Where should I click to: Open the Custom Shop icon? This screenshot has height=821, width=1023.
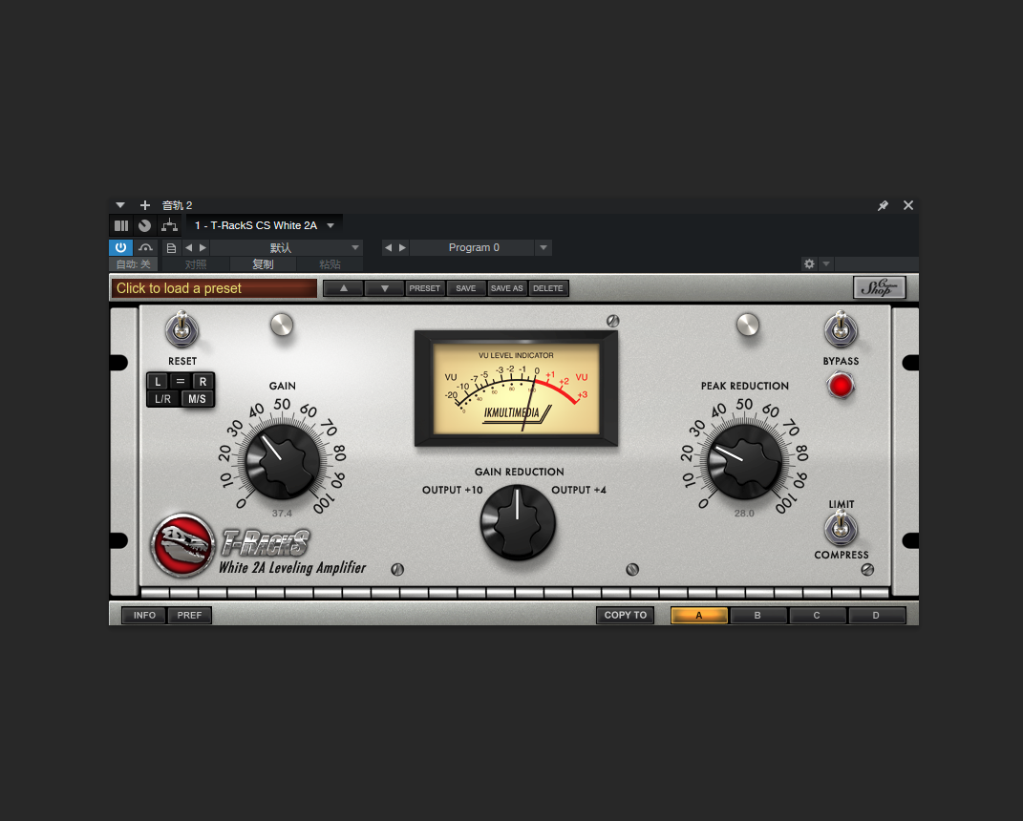click(x=880, y=287)
